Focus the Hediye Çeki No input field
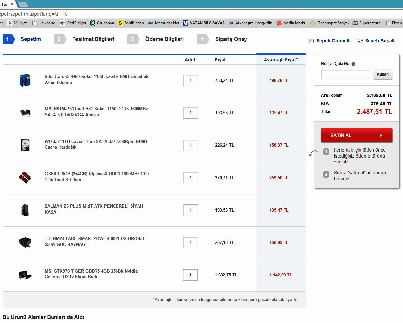This screenshot has height=323, width=403. 346,74
